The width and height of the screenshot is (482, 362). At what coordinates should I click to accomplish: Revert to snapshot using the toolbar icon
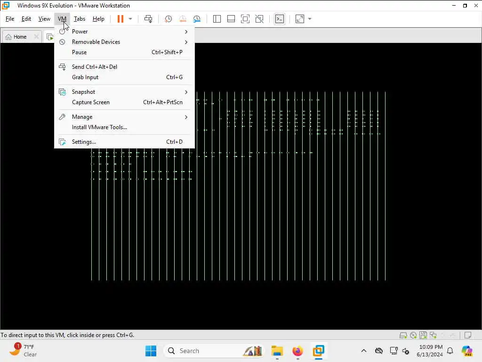pos(183,19)
